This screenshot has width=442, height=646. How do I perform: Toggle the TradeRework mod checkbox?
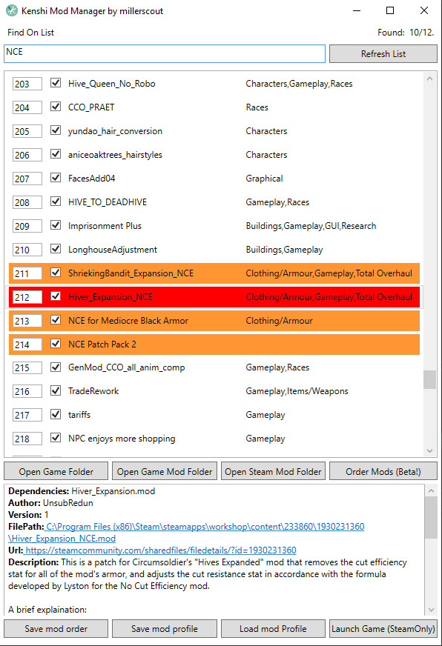pos(56,390)
